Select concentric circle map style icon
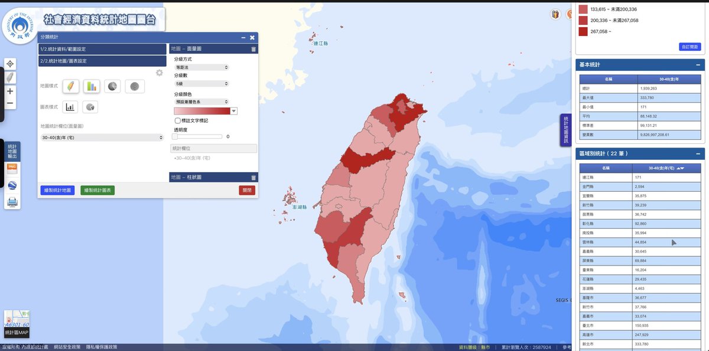Image resolution: width=709 pixels, height=351 pixels. click(x=135, y=87)
